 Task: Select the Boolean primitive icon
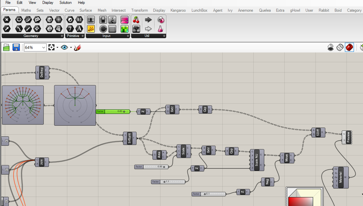pos(70,20)
